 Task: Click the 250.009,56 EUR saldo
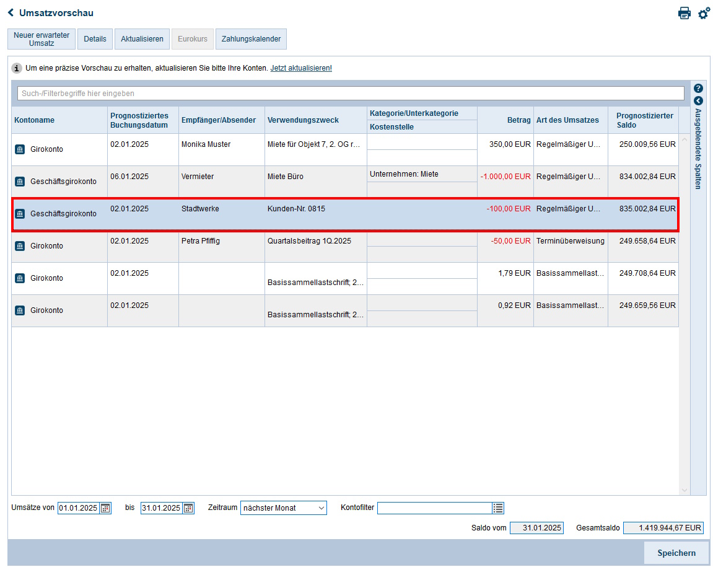pos(647,144)
